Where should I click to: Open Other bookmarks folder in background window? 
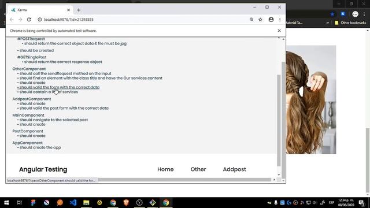pyautogui.click(x=350, y=23)
